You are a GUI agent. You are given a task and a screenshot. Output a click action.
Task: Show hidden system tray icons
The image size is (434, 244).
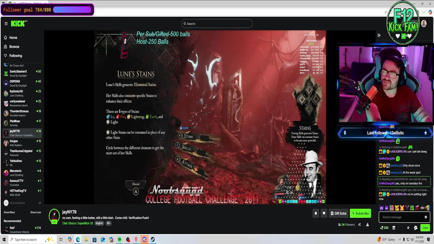pos(399,240)
